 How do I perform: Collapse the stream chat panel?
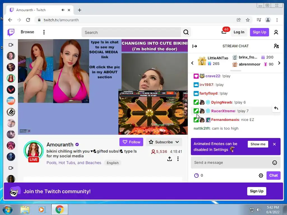[195, 46]
